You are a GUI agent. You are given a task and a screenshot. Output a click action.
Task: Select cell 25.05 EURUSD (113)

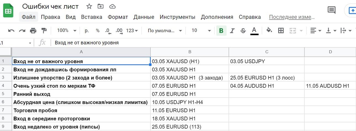click(190, 127)
